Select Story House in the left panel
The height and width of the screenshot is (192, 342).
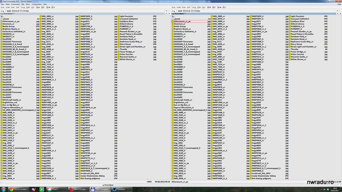pyautogui.click(x=125, y=44)
